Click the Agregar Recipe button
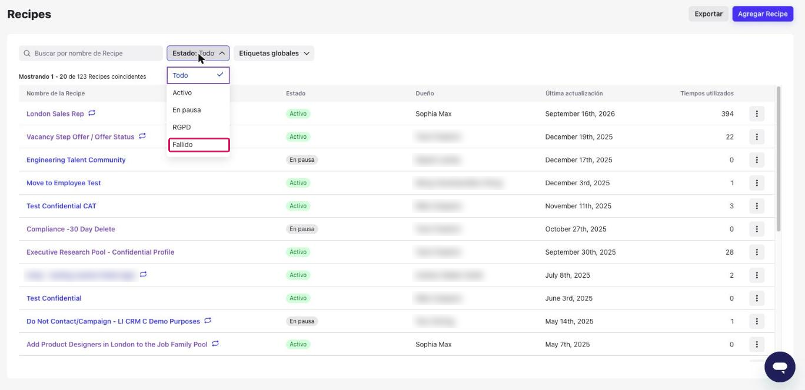Viewport: 805px width, 390px height. [763, 14]
